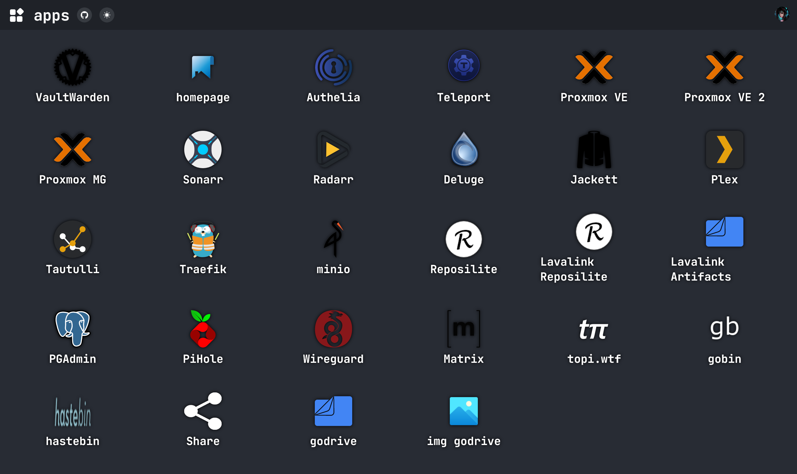
Task: Launch the Wireguard dragon icon
Action: (x=333, y=329)
